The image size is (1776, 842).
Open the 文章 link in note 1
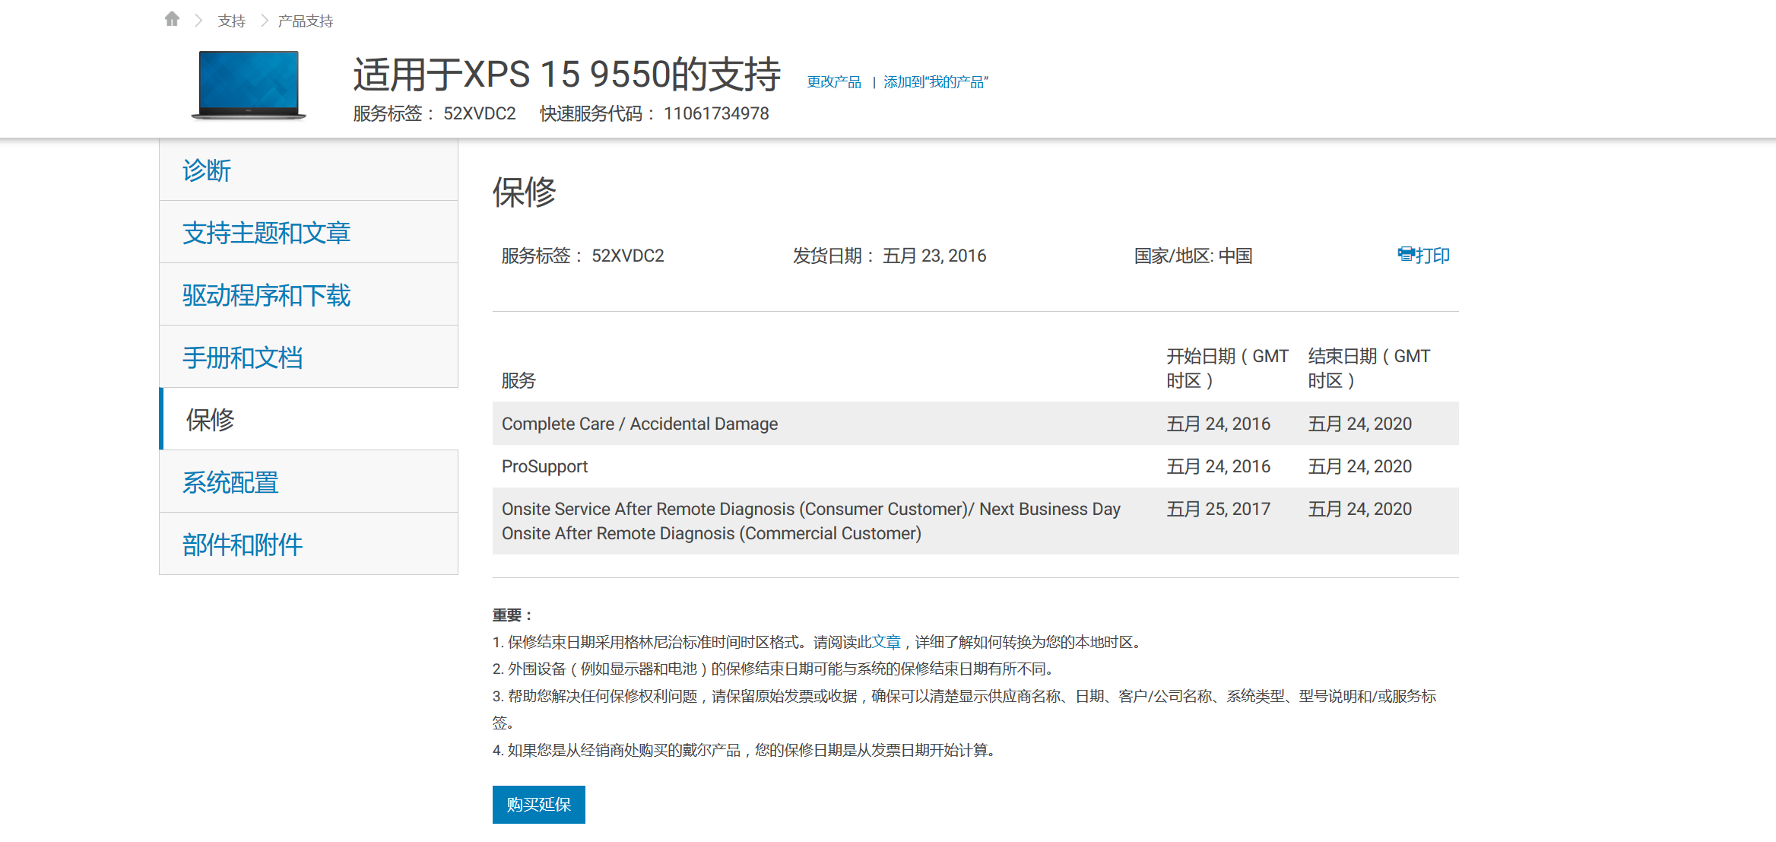coord(886,642)
